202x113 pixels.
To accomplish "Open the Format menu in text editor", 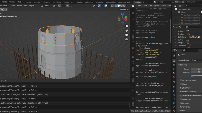I will (x=163, y=6).
